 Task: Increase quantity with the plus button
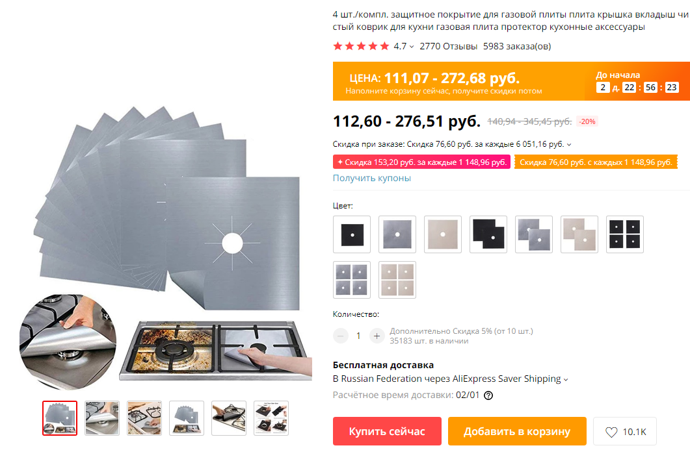click(377, 336)
